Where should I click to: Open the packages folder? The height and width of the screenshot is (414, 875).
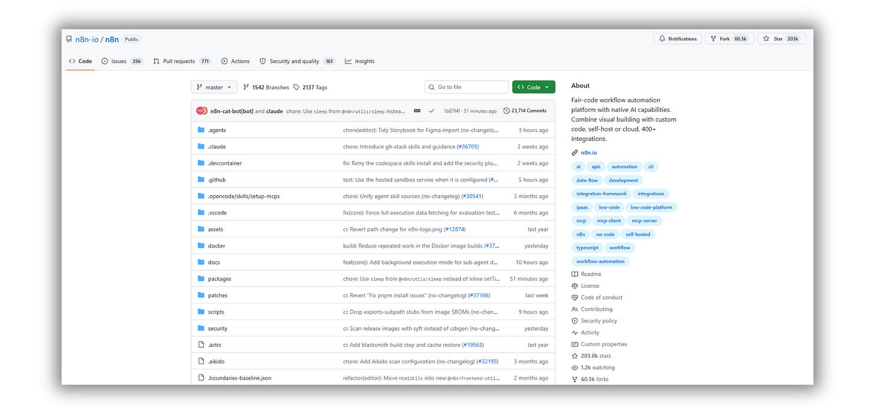[x=219, y=279]
